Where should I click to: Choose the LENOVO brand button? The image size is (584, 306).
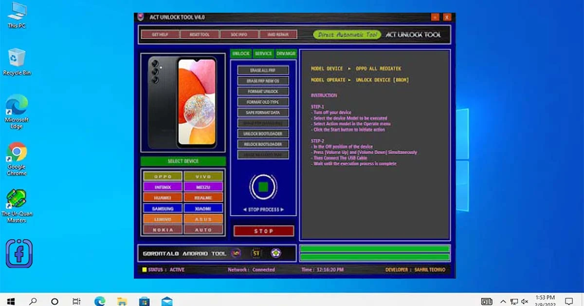point(163,219)
